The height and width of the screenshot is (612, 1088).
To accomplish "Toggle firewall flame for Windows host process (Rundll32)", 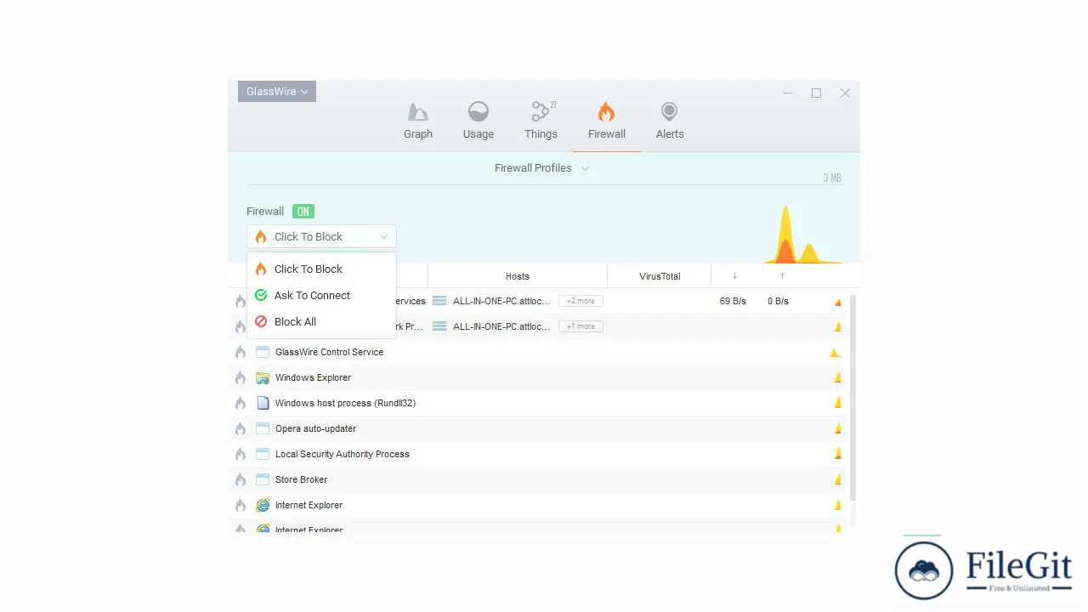I will coord(241,403).
